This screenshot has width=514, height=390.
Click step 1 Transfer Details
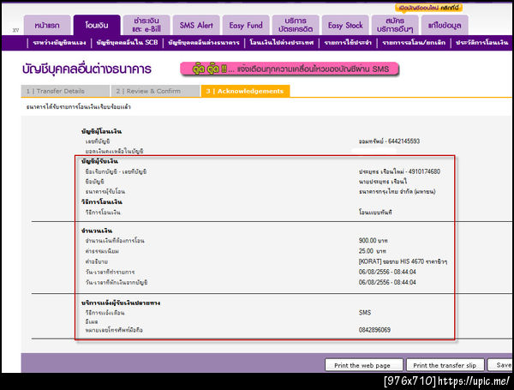click(65, 91)
